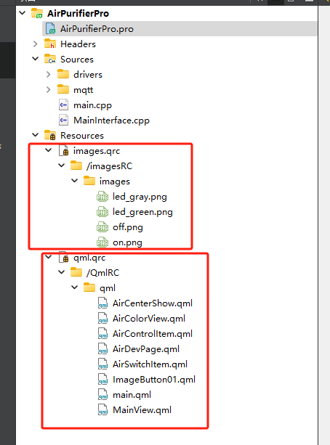Click the mqtt folder icon
330x445 pixels.
pos(63,89)
